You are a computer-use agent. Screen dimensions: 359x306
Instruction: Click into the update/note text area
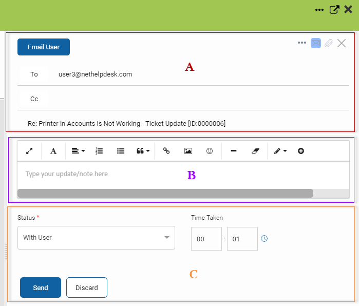pyautogui.click(x=183, y=175)
